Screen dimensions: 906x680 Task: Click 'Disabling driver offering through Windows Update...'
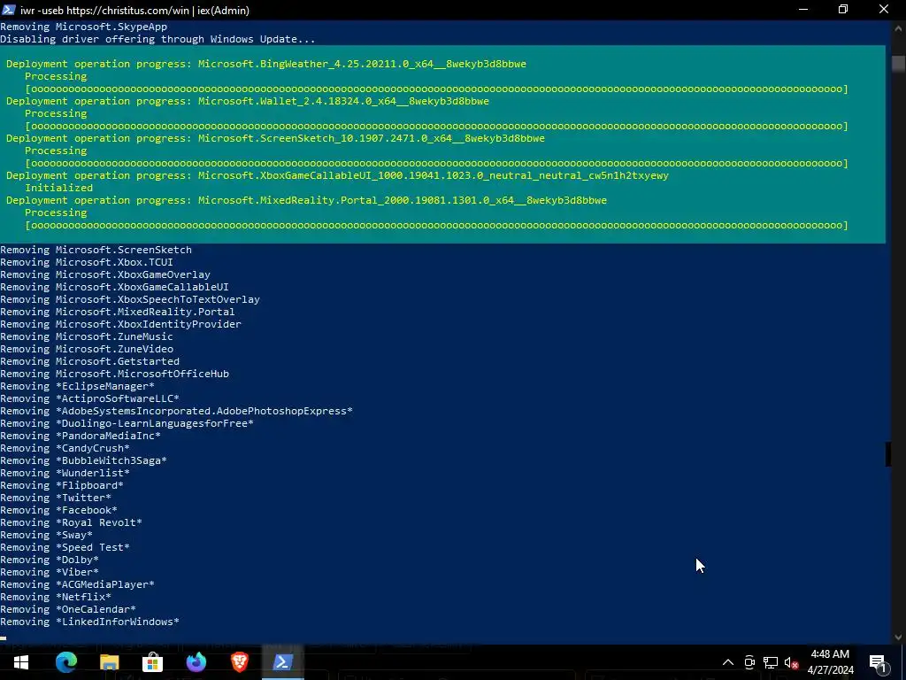click(x=157, y=39)
